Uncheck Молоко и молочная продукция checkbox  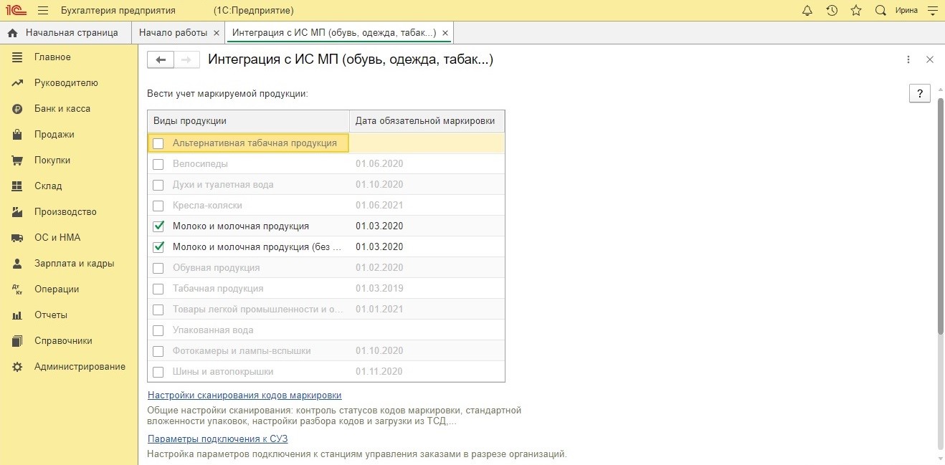tap(158, 226)
